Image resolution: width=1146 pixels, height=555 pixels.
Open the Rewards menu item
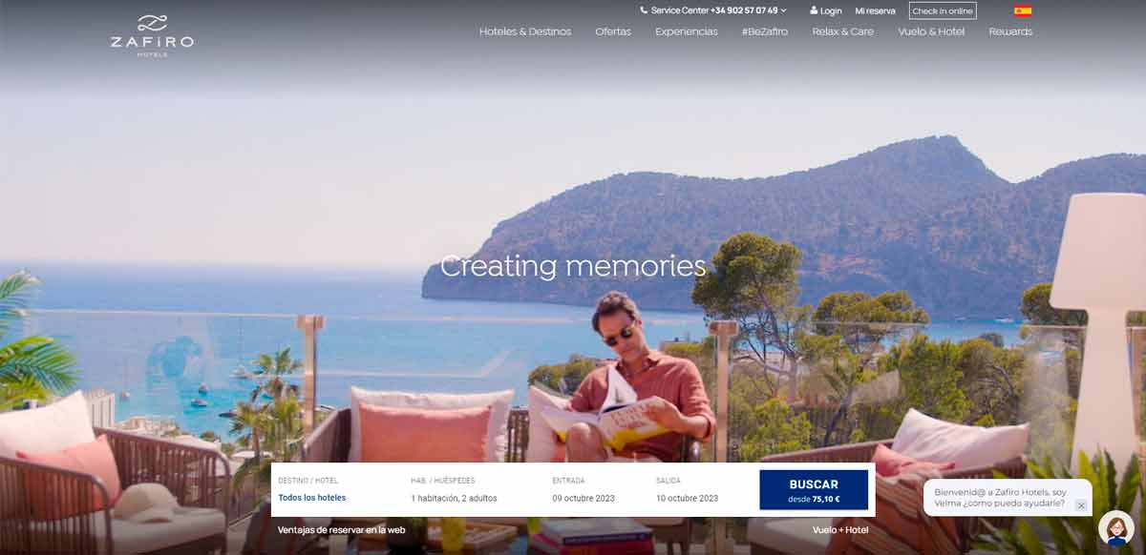[x=1010, y=31]
